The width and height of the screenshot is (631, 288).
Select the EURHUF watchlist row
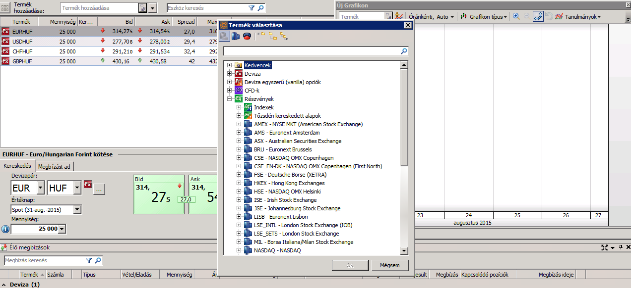(x=109, y=31)
